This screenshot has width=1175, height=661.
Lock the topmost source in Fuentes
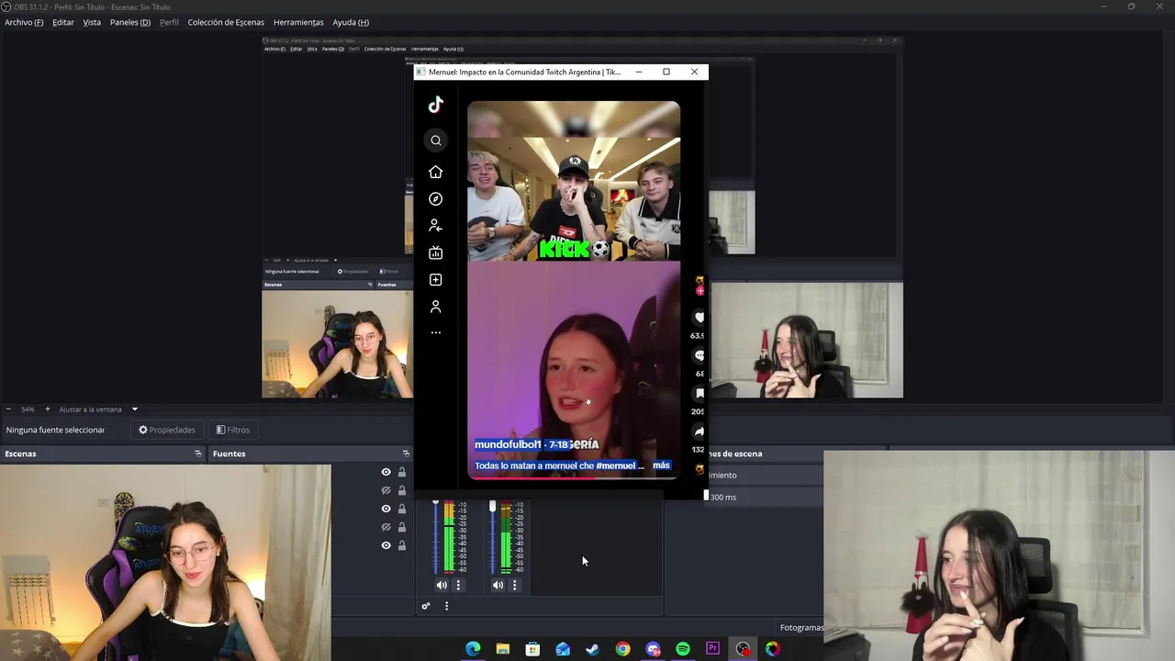pos(402,472)
